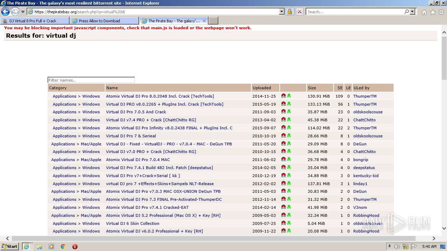Close The Pirate Bay tab
The height and width of the screenshot is (251, 447).
pos(204,21)
